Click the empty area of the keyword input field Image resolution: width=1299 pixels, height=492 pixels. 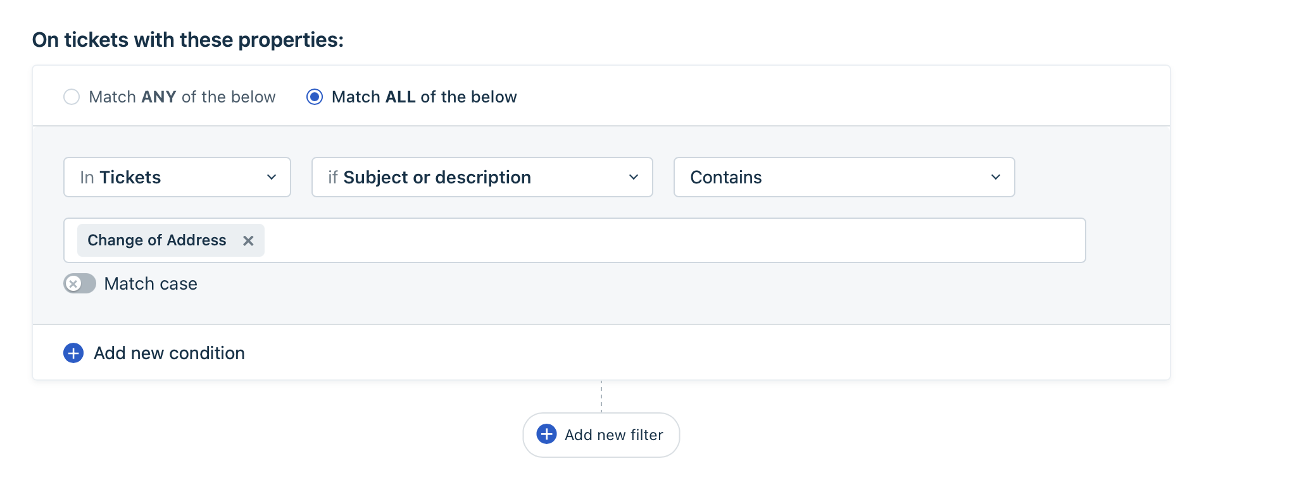tap(671, 240)
